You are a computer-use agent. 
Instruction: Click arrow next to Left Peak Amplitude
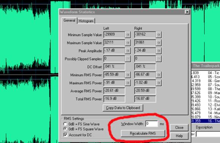[128, 51]
